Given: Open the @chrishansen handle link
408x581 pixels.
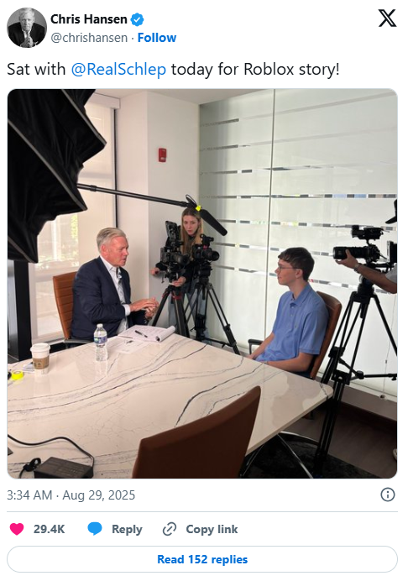Looking at the screenshot, I should click(x=89, y=38).
